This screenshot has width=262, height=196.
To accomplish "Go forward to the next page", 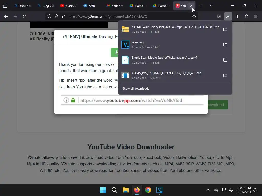I will click(15, 17).
